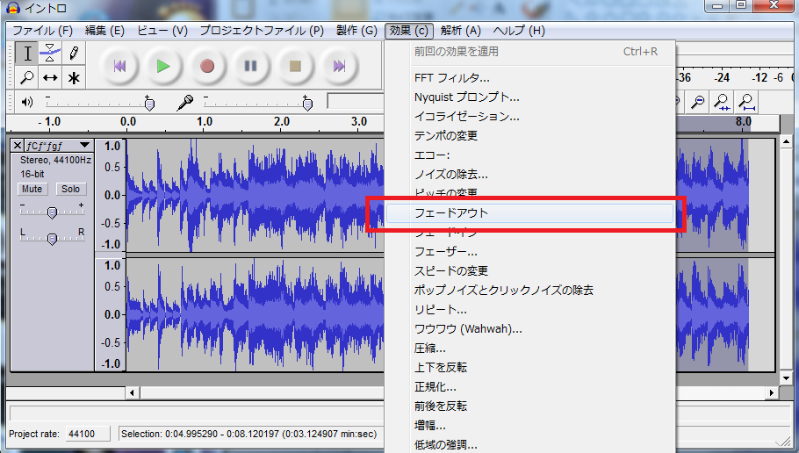This screenshot has height=453, width=799.
Task: Click the Zoom Out magnifier icon
Action: coord(698,102)
